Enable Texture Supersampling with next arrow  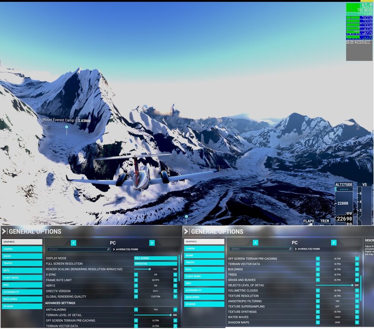(357, 307)
